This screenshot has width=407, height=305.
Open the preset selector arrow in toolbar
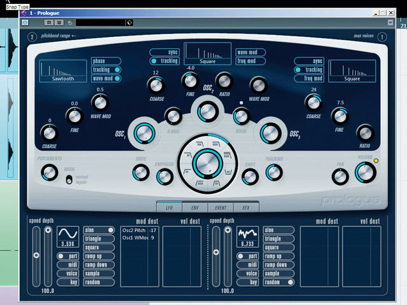[x=130, y=23]
